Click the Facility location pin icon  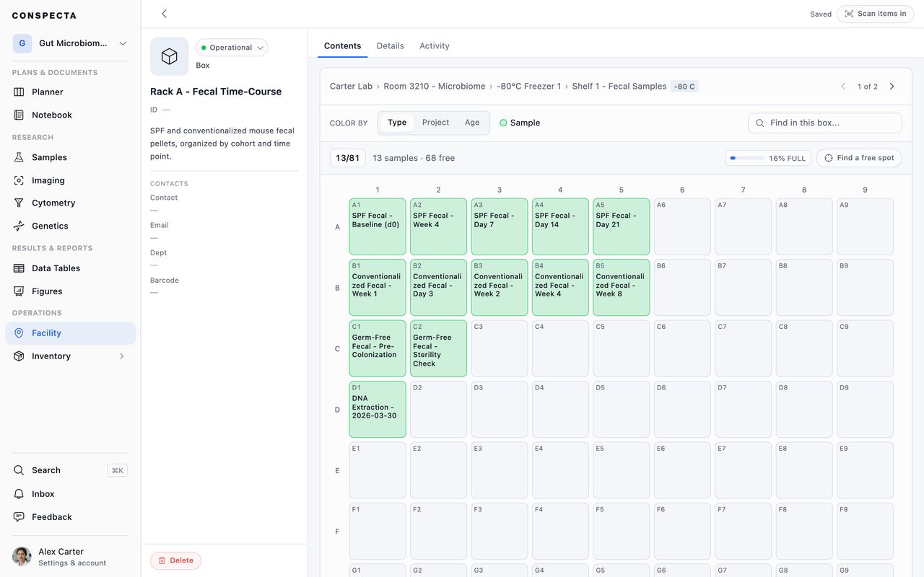(x=19, y=333)
